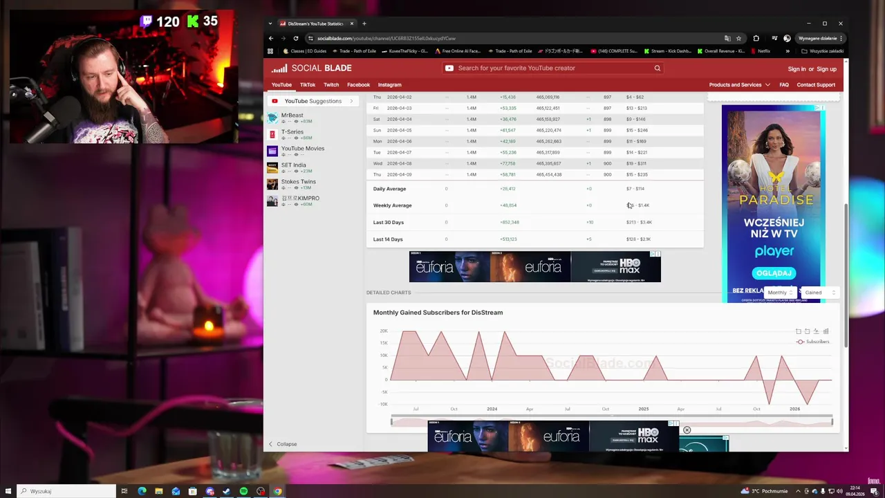Switch chart to line view icon
Image resolution: width=885 pixels, height=498 pixels.
816,331
